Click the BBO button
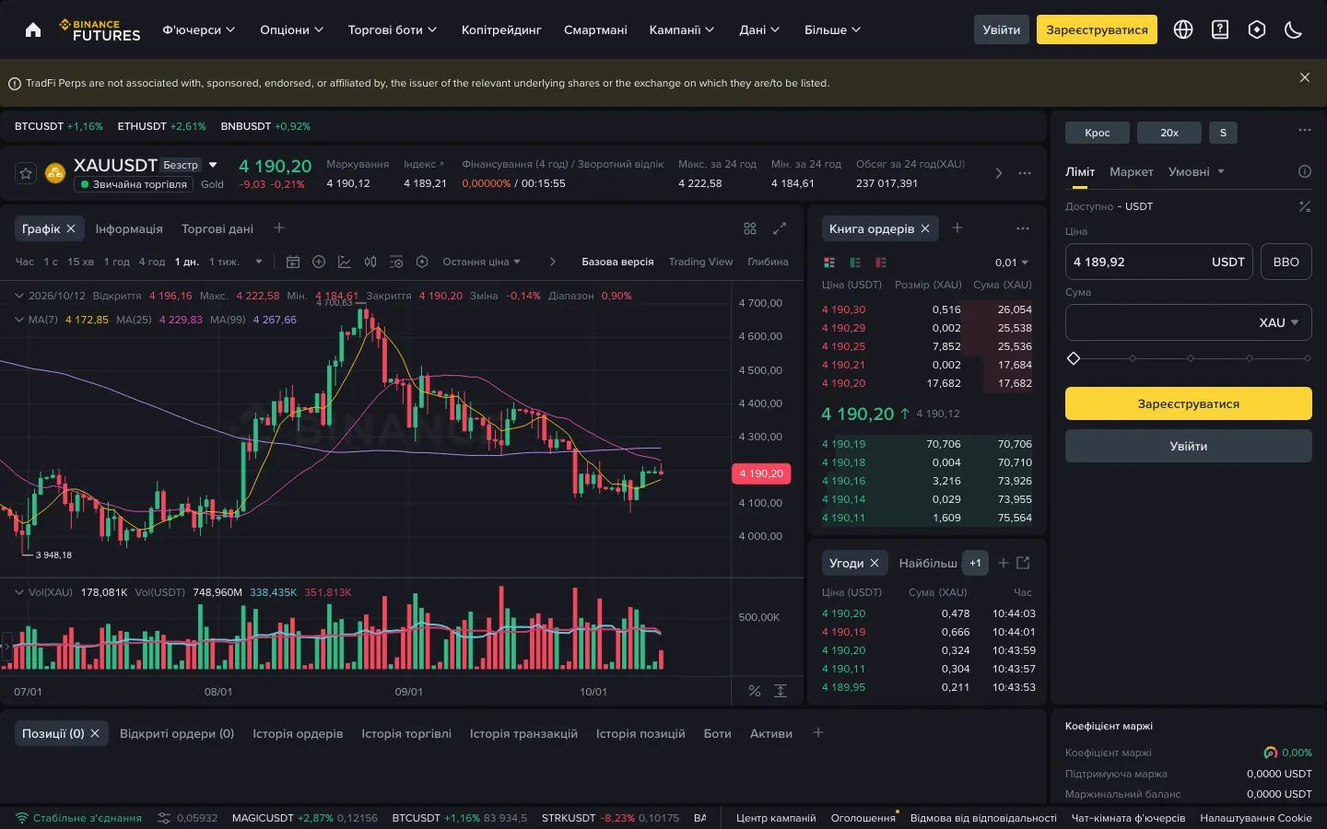The image size is (1327, 829). (x=1286, y=262)
